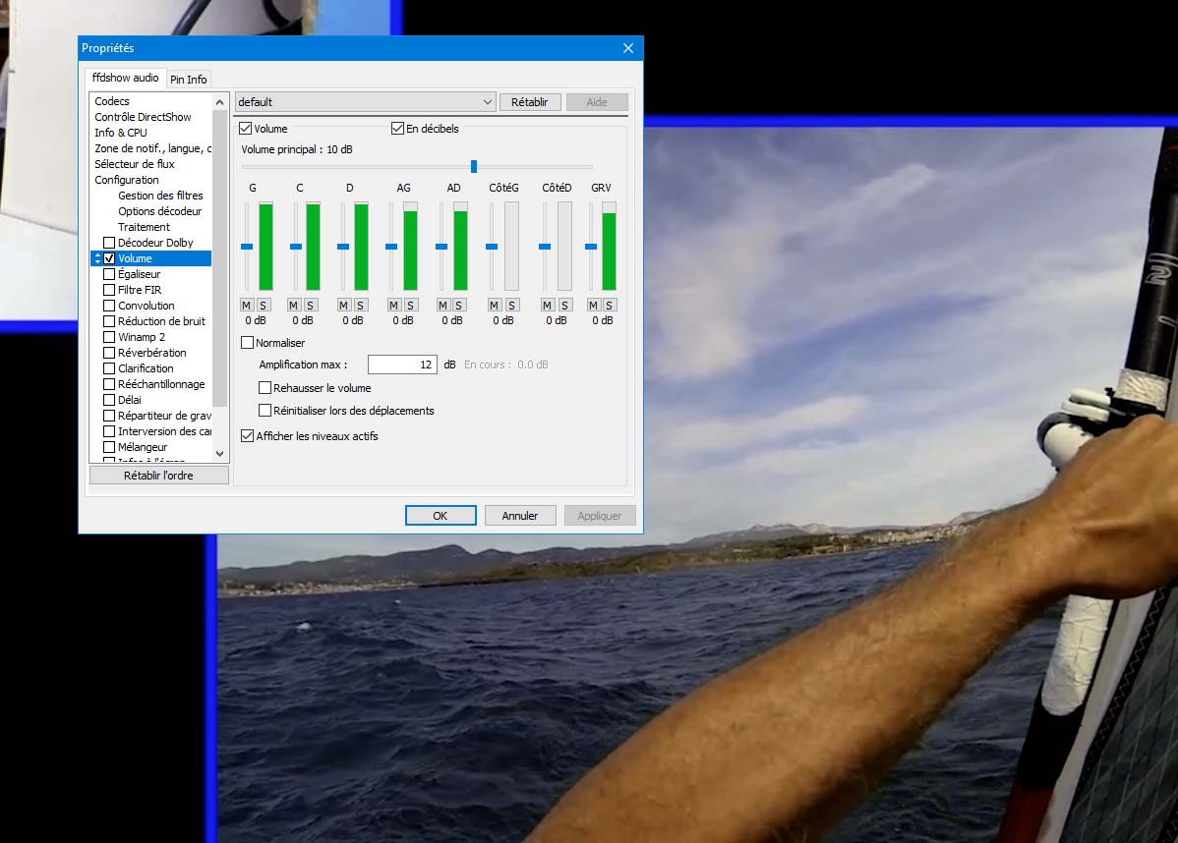Mute the AD channel with its M button
The height and width of the screenshot is (843, 1178).
442,305
